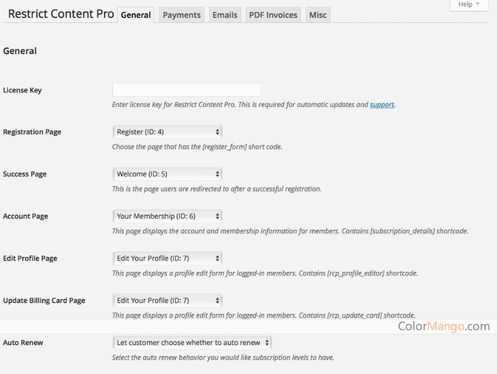
Task: Click inside the License Key field
Action: tap(187, 90)
